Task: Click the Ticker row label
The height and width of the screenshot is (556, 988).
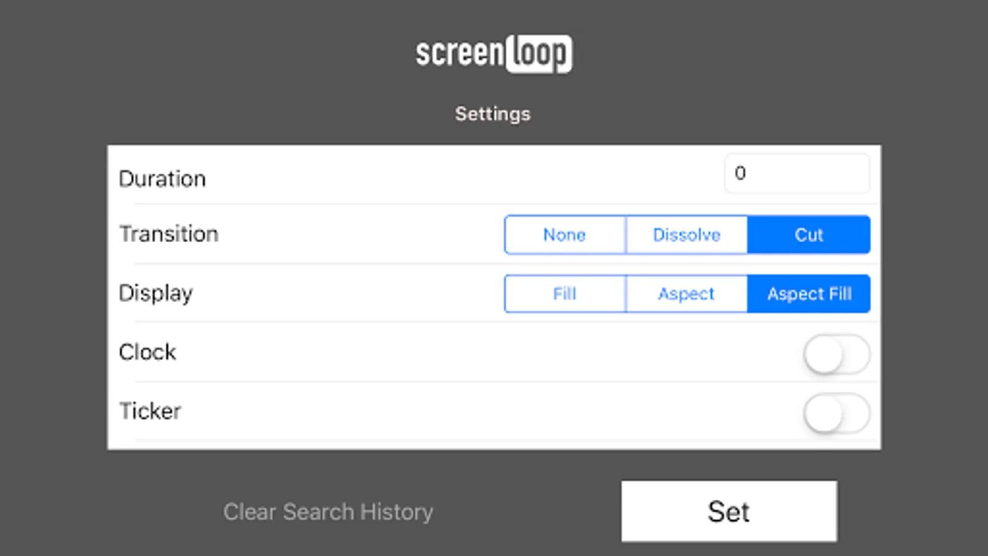Action: (150, 411)
